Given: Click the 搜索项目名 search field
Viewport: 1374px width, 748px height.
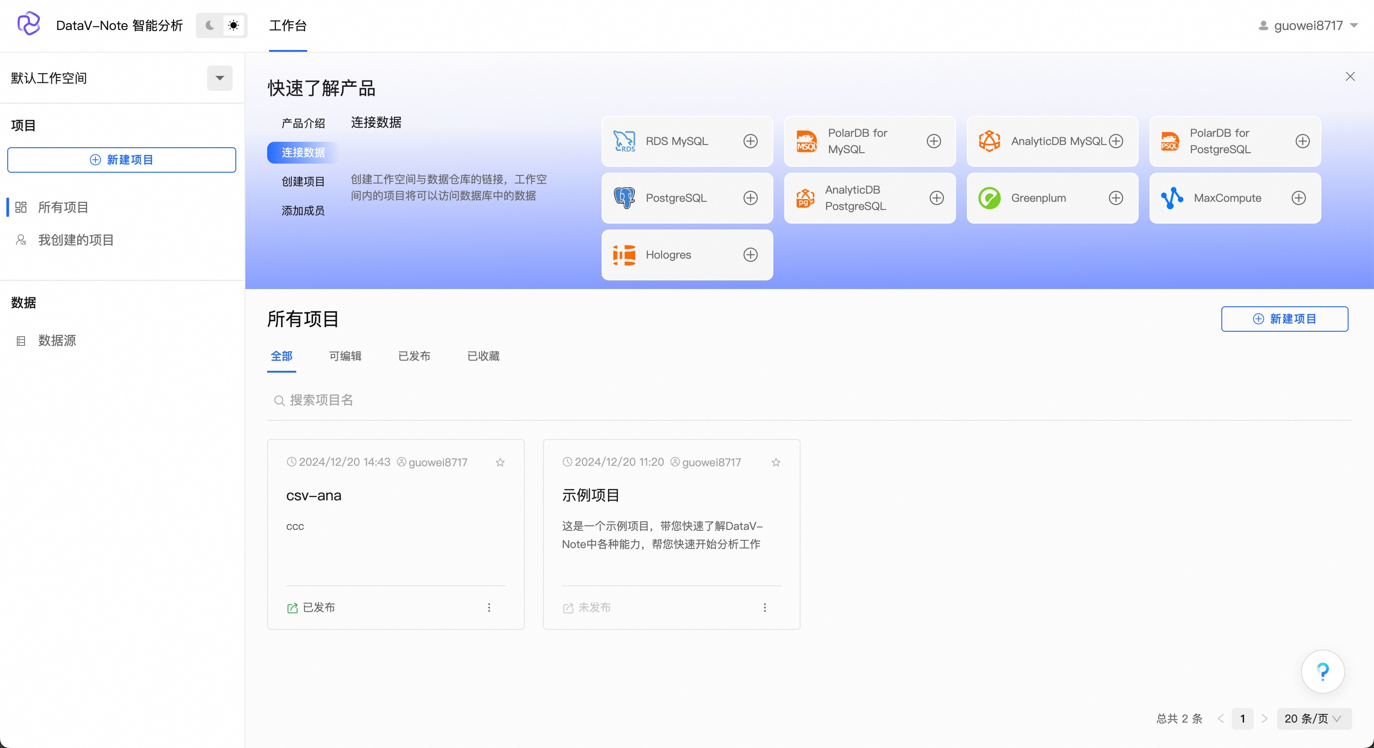Looking at the screenshot, I should (x=321, y=399).
